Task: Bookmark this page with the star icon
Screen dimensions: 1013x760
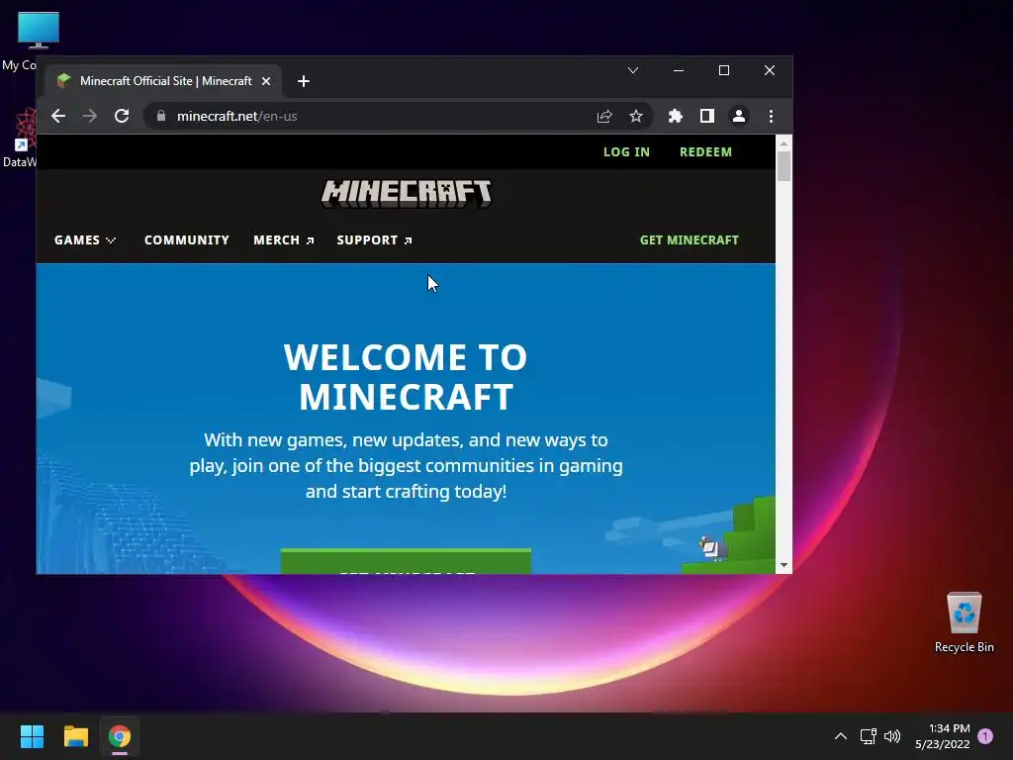Action: (x=636, y=117)
